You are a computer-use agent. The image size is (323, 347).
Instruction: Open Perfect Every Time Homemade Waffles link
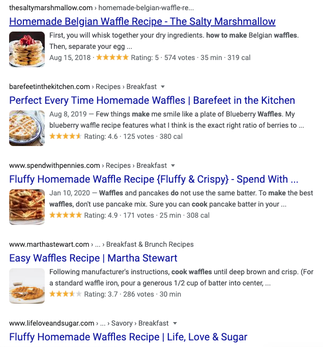click(x=152, y=100)
